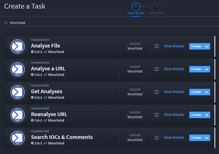Open docs book icon for Search IOCs & Comments
This screenshot has width=219, height=154.
pos(157,138)
